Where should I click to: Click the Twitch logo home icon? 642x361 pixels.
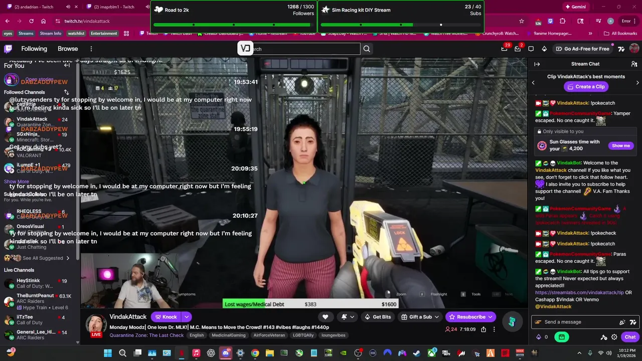point(8,49)
